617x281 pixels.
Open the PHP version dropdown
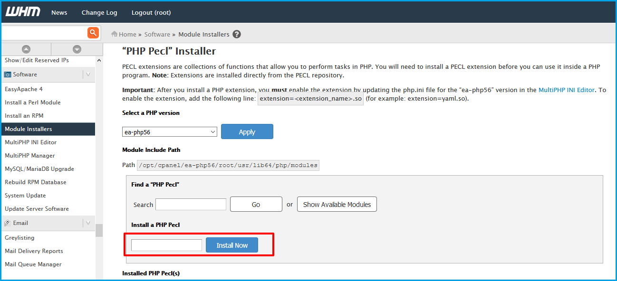[x=170, y=132]
